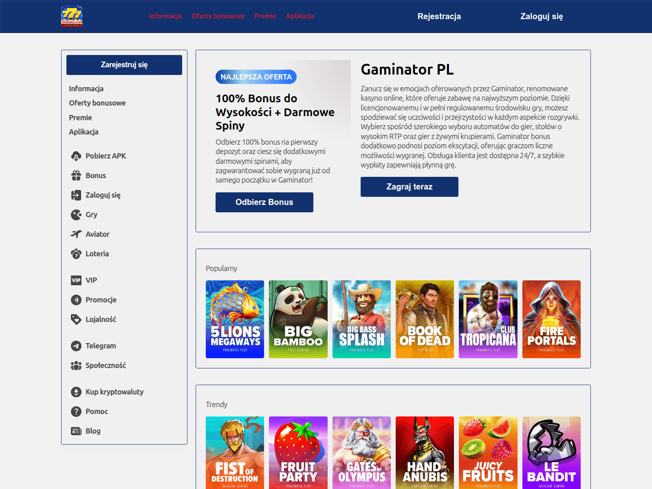Select Oferty bonusowe link in the sidebar
652x489 pixels.
(97, 103)
